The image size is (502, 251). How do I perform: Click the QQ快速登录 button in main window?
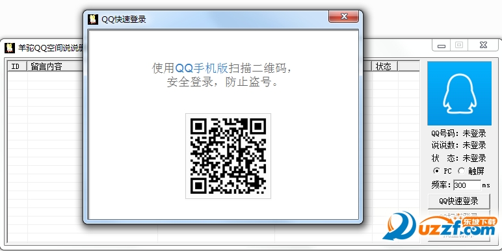pyautogui.click(x=459, y=201)
